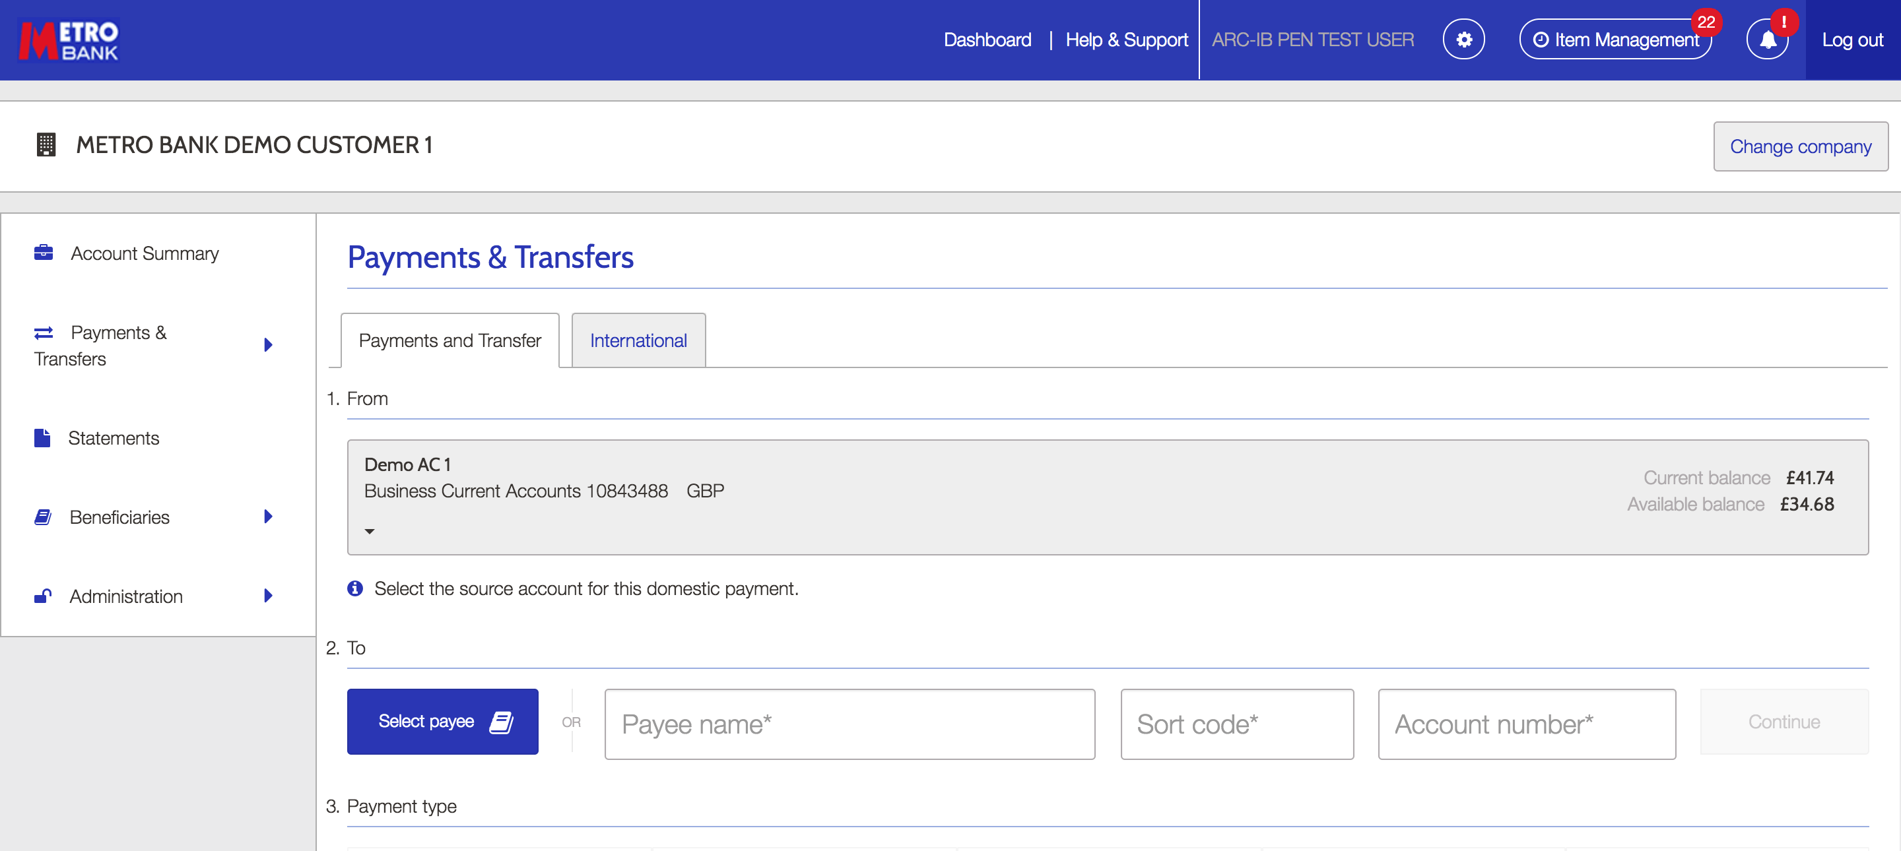This screenshot has width=1901, height=851.
Task: Open settings via the gear icon
Action: tap(1463, 39)
